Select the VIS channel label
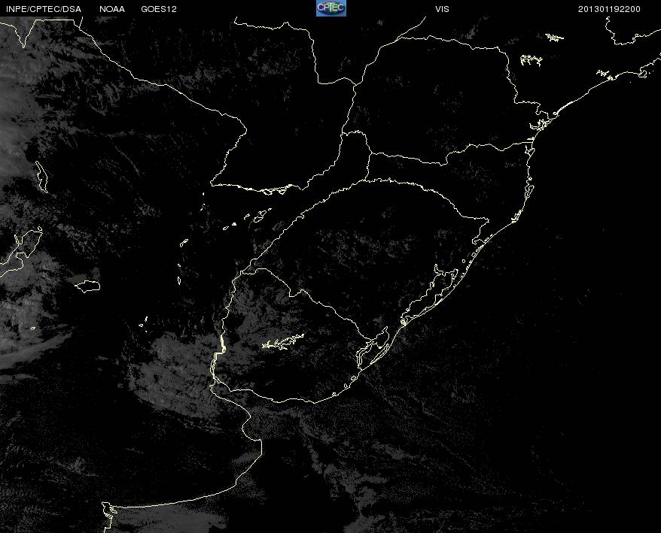 pyautogui.click(x=442, y=9)
